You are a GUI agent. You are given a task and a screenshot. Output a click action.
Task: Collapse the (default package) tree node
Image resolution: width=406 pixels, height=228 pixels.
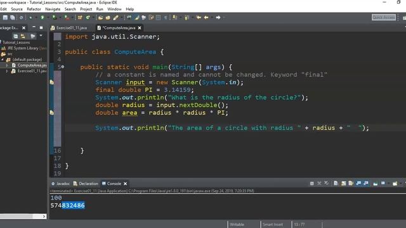(3, 60)
